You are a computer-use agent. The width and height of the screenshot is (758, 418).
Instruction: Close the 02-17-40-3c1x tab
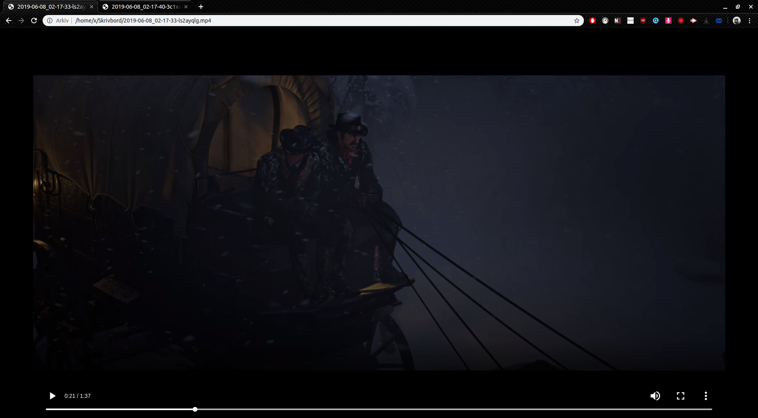[x=186, y=7]
